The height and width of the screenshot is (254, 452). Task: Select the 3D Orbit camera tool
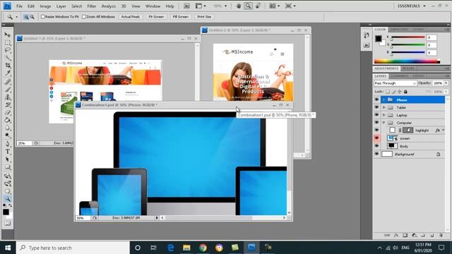pyautogui.click(x=8, y=183)
